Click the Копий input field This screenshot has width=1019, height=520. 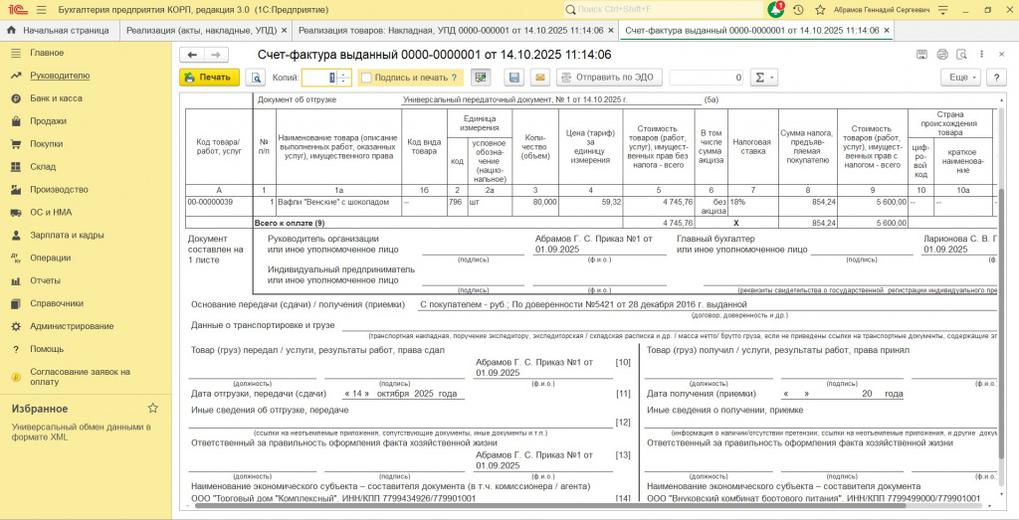(x=319, y=78)
